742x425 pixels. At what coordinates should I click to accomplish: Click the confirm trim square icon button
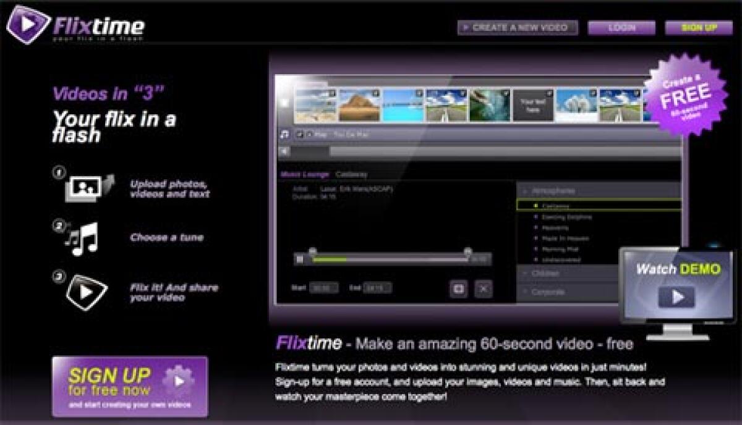(x=459, y=288)
